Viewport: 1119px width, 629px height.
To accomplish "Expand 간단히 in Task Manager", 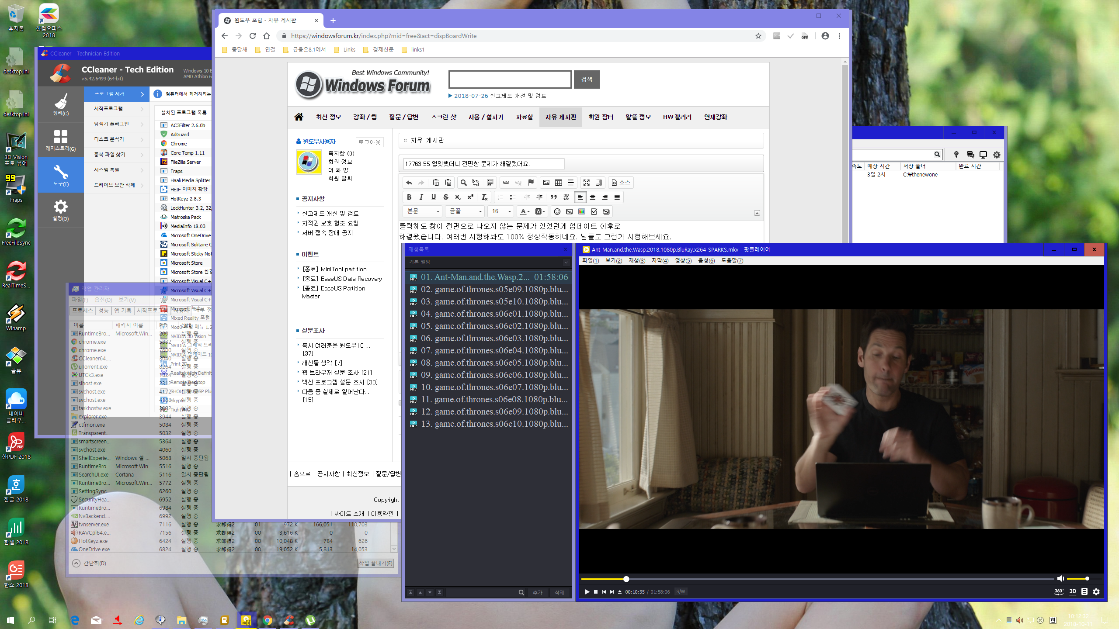I will pyautogui.click(x=90, y=563).
